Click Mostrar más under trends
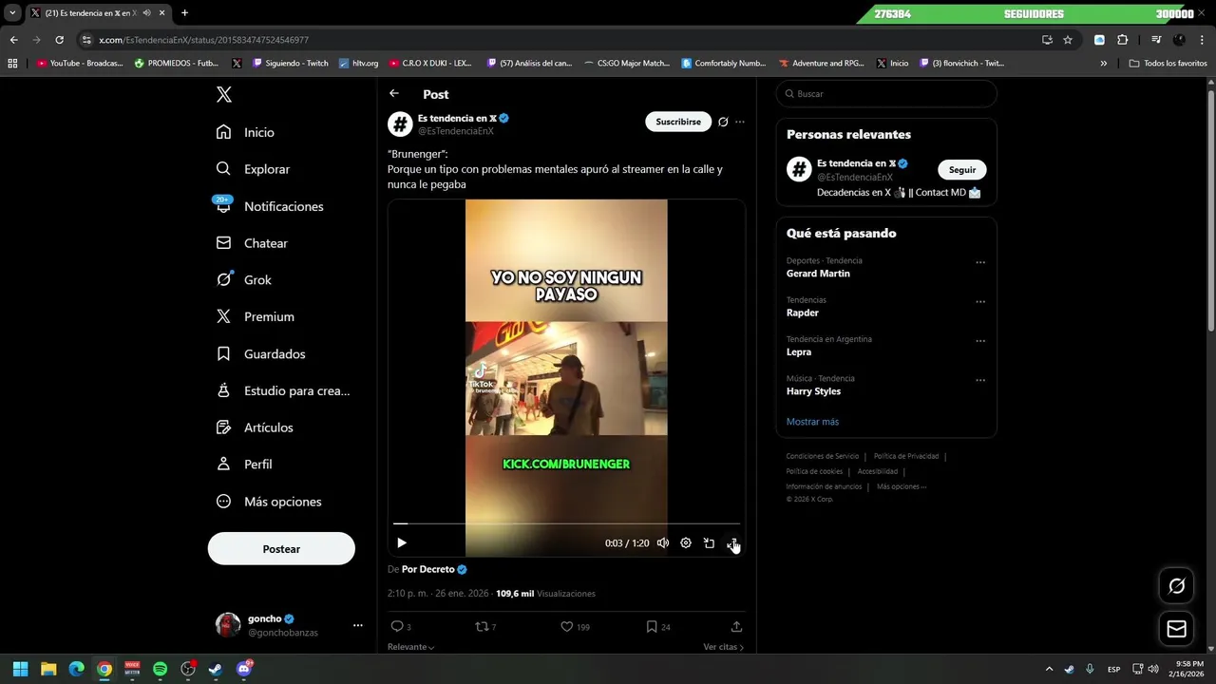This screenshot has height=684, width=1216. pyautogui.click(x=812, y=422)
